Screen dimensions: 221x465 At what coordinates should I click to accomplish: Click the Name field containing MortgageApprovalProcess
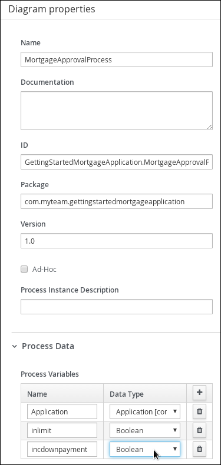pos(117,59)
